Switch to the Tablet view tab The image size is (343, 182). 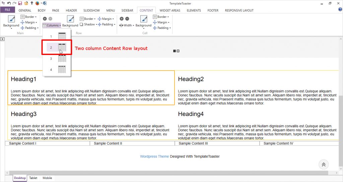33,178
